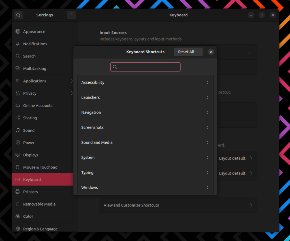Expand the Sound and Media shortcuts category
290x241 pixels.
tap(145, 142)
